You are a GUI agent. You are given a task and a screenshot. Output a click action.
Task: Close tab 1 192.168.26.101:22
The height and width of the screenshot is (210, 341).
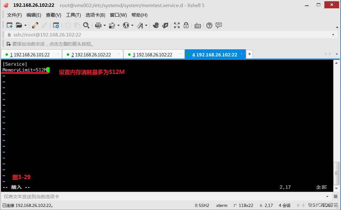click(x=58, y=54)
